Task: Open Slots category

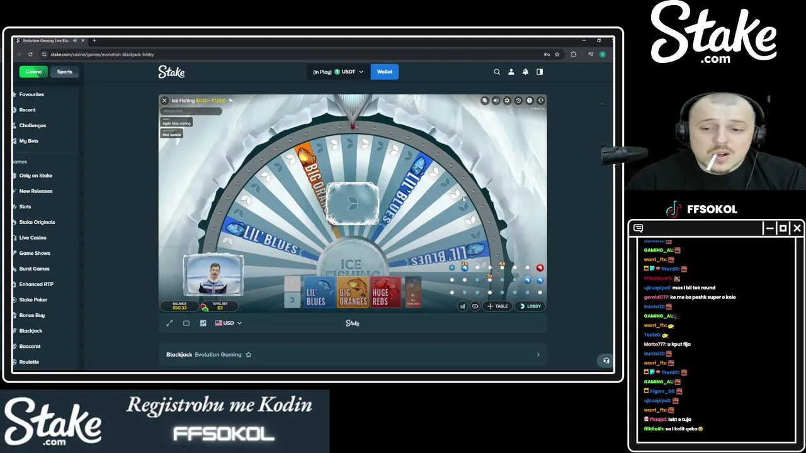Action: pos(25,206)
